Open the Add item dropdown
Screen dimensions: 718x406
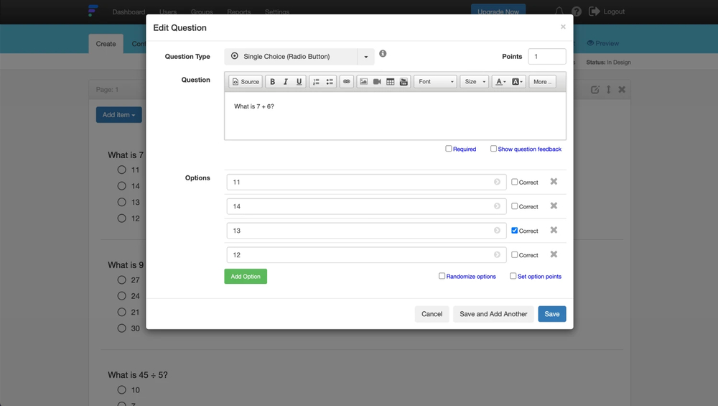(119, 115)
